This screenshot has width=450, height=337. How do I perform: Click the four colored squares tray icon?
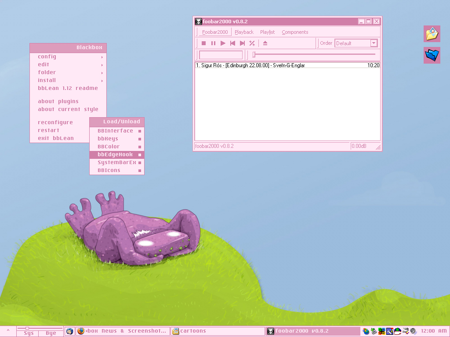coord(382,331)
